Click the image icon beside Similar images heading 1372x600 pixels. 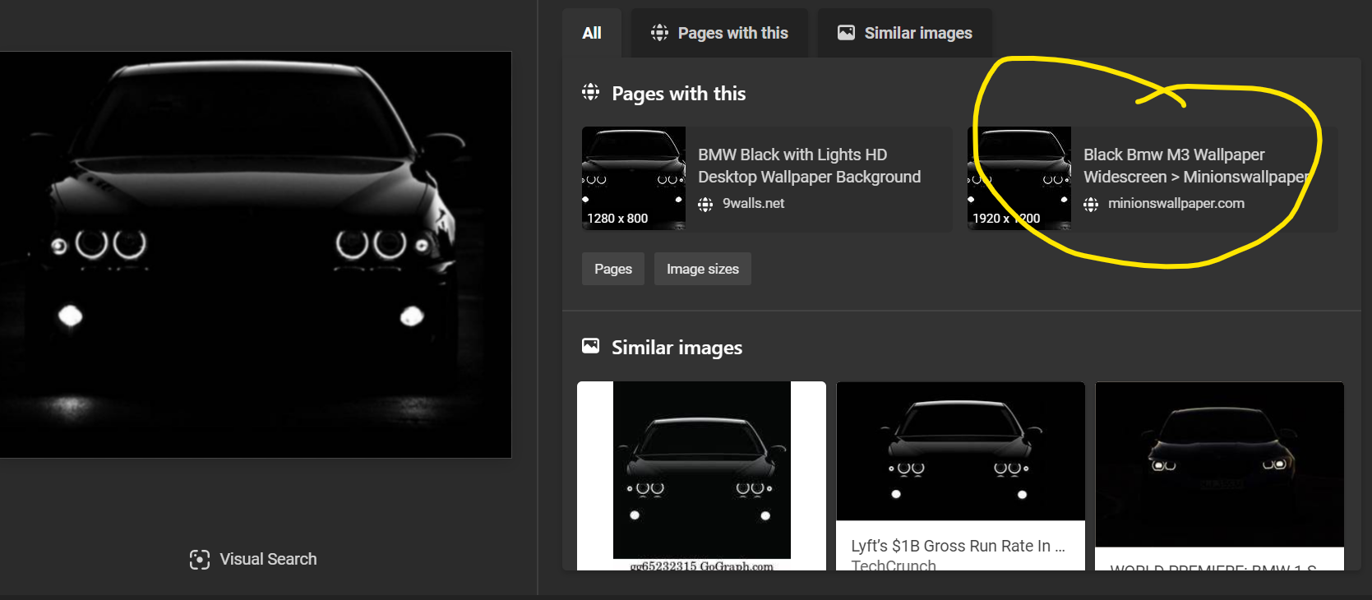coord(590,346)
